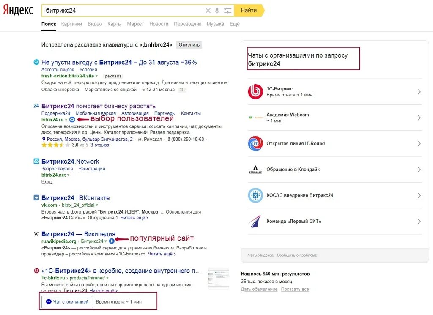Expand arrow after ru.wikipedia.org › Битрикс24
Screen dimensions: 433x315
point(105,241)
